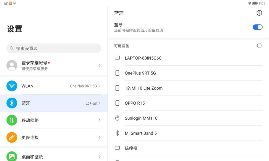Pair with LAPTOP-68IN5C6C

188,58
